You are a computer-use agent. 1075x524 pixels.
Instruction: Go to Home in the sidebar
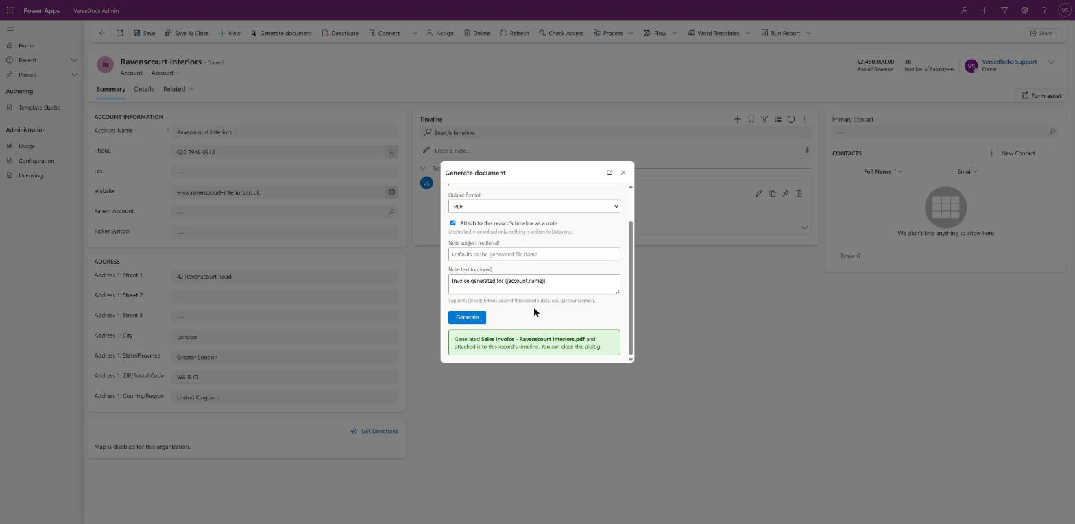pyautogui.click(x=26, y=45)
